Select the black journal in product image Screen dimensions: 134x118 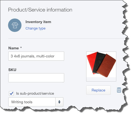pos(99,62)
